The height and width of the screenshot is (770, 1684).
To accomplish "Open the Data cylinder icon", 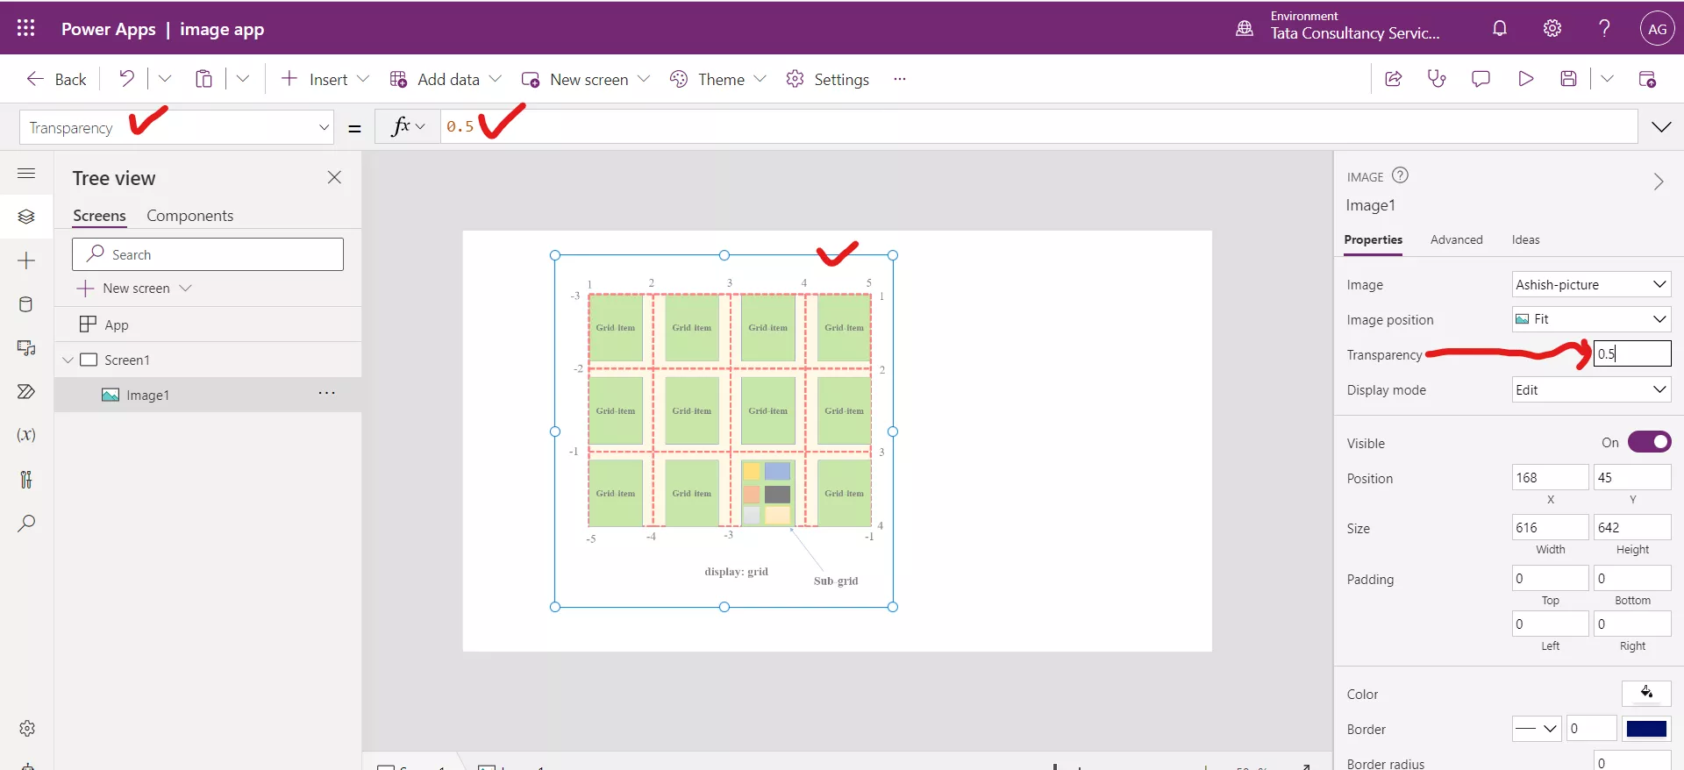I will click(26, 304).
